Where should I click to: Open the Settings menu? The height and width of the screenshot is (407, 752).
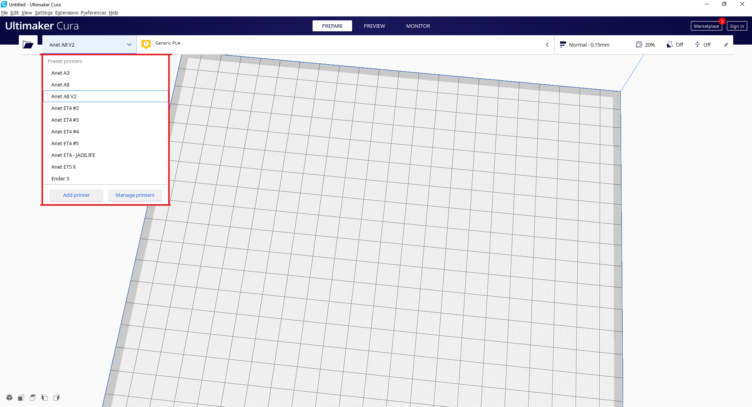pos(43,13)
